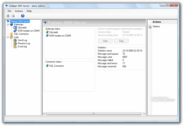
Task: Select the Send Log label in the tree
Action: click(22, 40)
